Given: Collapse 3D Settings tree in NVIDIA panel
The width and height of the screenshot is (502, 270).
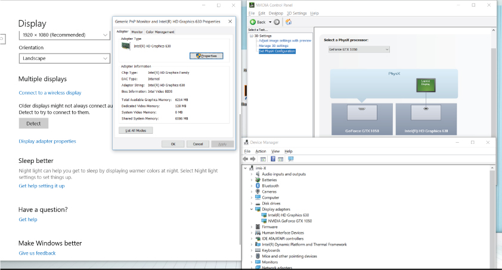Looking at the screenshot, I should click(x=252, y=36).
